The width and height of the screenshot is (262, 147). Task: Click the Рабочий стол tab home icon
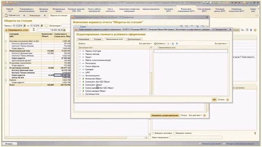pos(6,15)
